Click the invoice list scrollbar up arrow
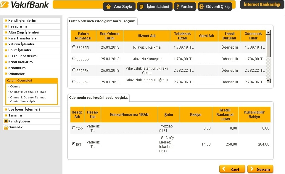 pyautogui.click(x=268, y=32)
